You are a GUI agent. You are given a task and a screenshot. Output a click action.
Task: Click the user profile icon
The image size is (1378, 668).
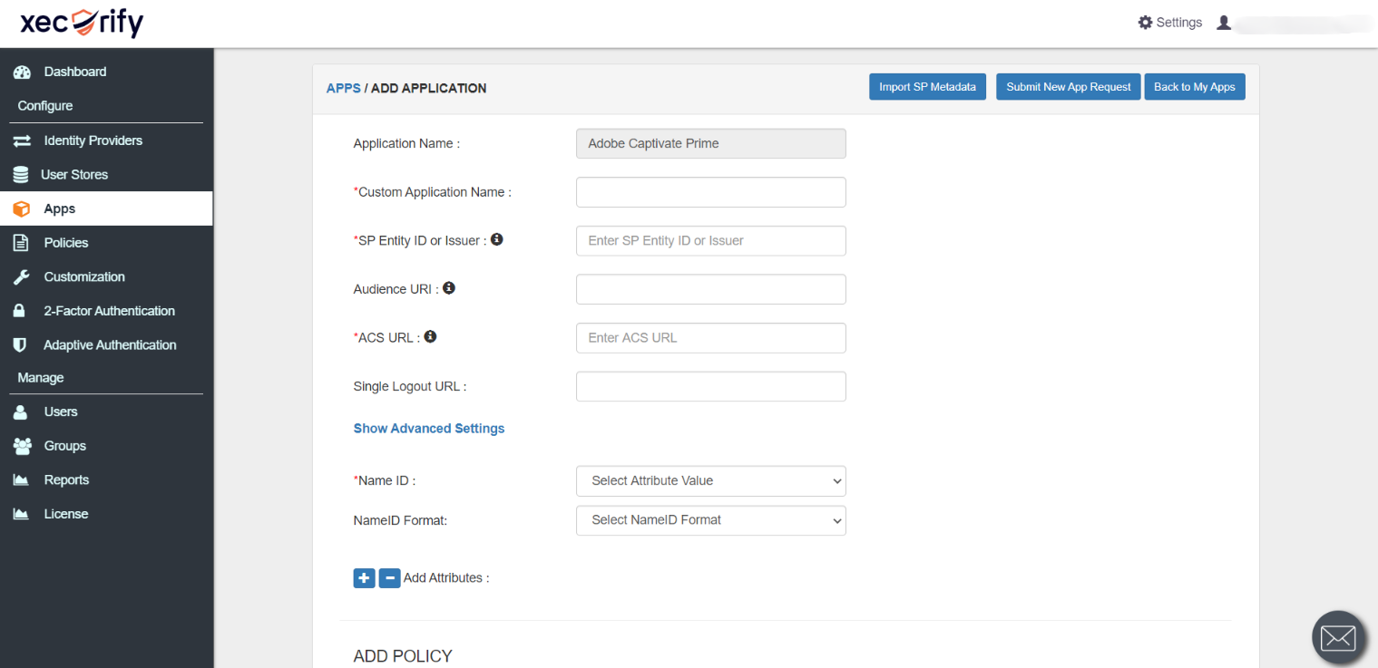(1224, 22)
